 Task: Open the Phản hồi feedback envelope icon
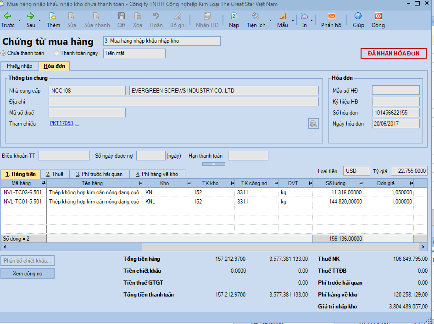click(x=331, y=16)
